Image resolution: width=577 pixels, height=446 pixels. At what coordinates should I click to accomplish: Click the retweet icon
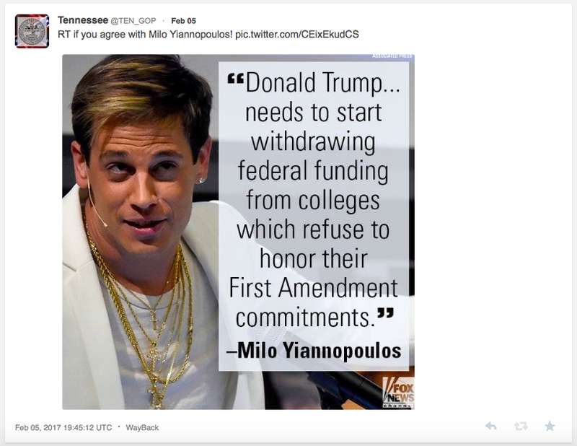coord(521,426)
